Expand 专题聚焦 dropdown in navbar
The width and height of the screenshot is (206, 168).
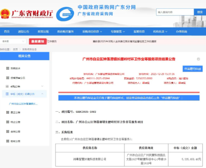[124, 32]
